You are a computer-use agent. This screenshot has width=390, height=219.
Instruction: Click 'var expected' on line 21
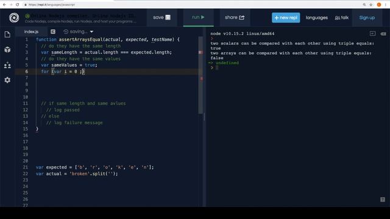51,167
